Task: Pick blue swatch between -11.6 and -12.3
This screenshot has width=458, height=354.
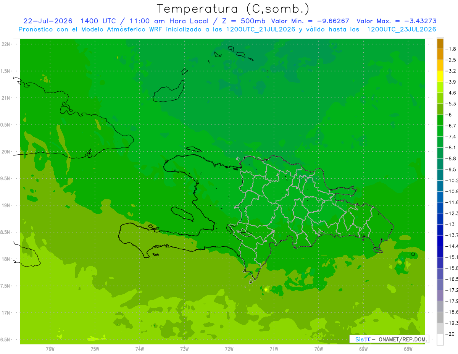Action: 440,208
